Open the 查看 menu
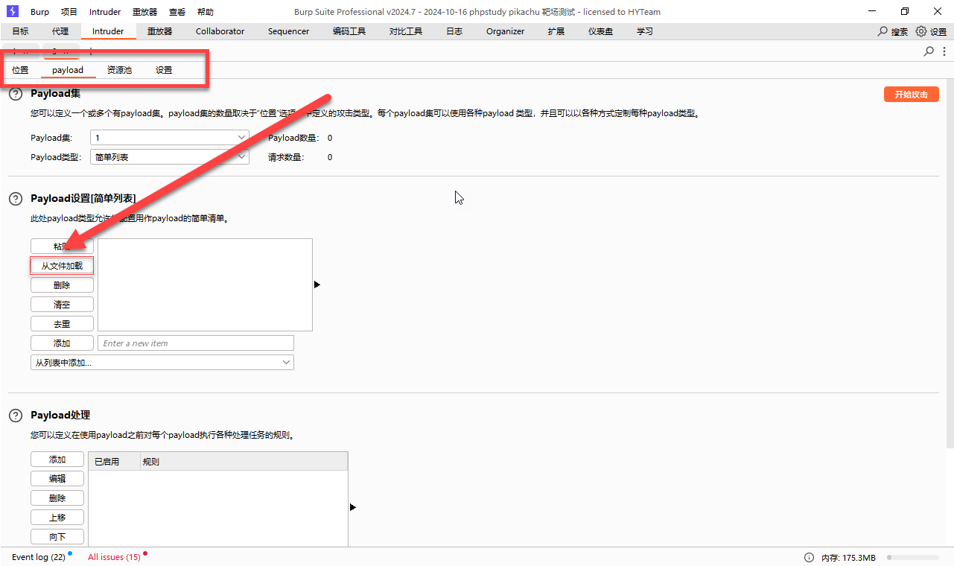The height and width of the screenshot is (566, 954). [x=177, y=12]
